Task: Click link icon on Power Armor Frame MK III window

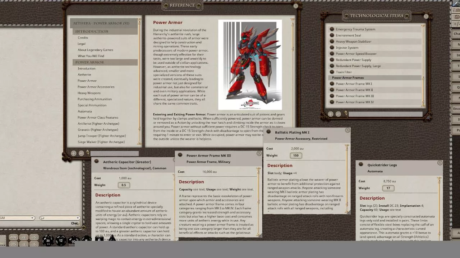Action: (180, 156)
